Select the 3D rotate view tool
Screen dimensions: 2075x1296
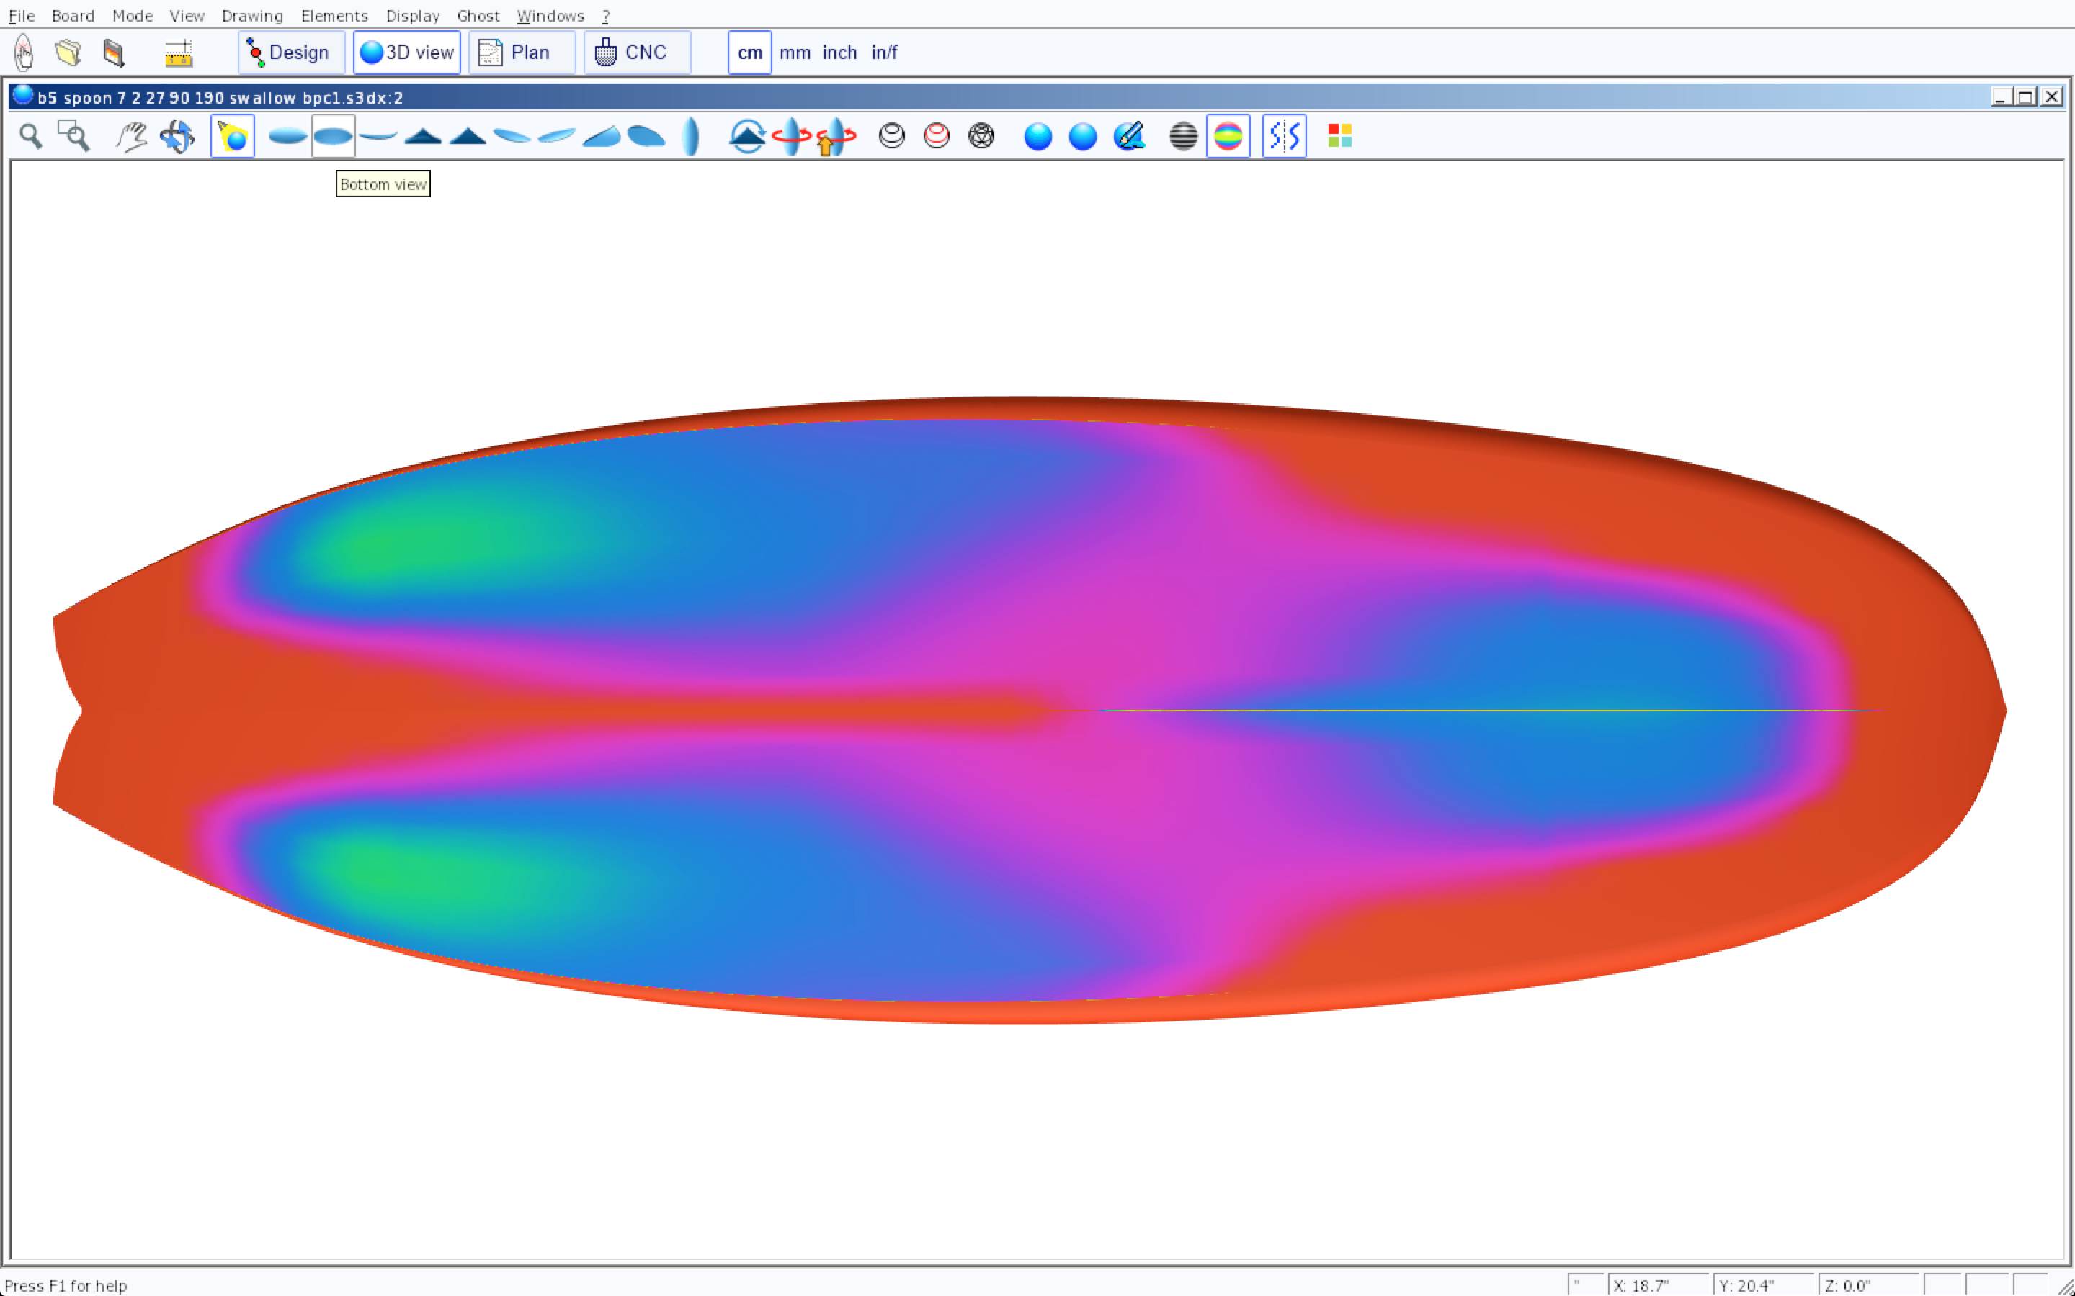tap(177, 136)
